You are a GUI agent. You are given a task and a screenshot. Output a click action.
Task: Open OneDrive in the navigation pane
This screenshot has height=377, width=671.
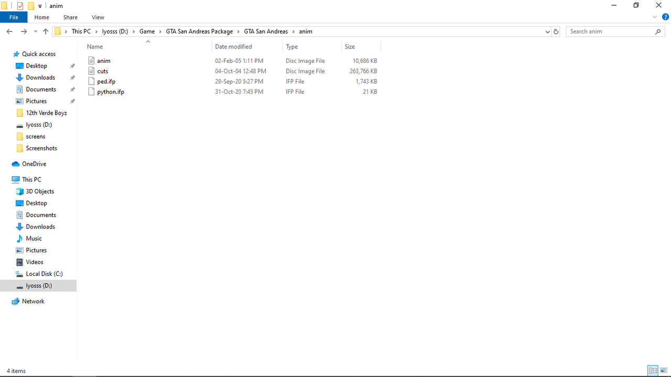(34, 164)
